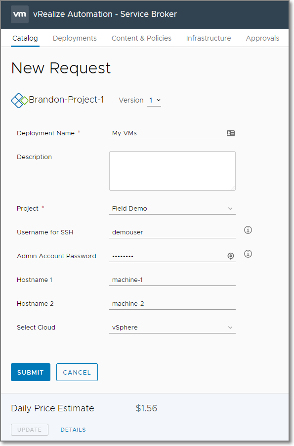The height and width of the screenshot is (446, 294).
Task: Submit the new request
Action: point(31,372)
